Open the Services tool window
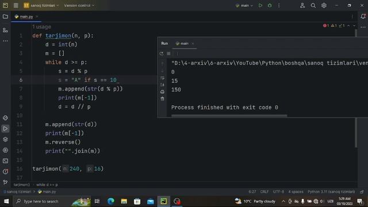The image size is (368, 207). pyautogui.click(x=5, y=150)
